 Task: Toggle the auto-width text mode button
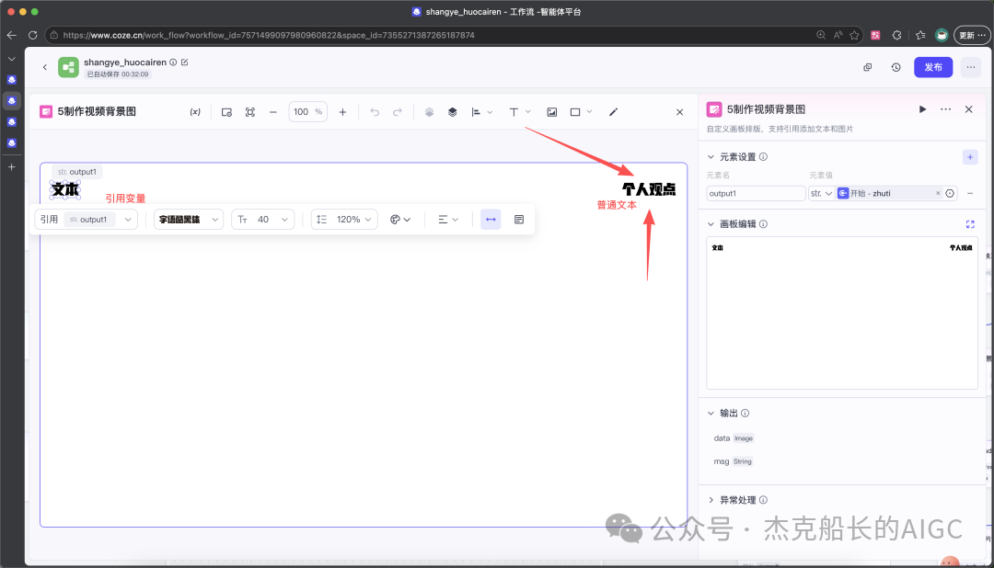pyautogui.click(x=491, y=219)
